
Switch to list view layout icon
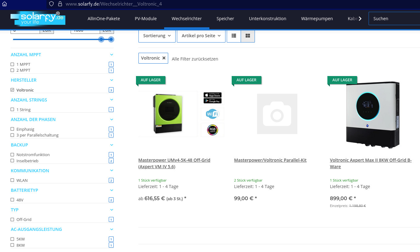[x=234, y=36]
